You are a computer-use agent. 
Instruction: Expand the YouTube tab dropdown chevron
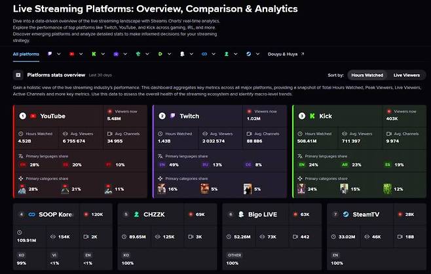click(x=81, y=54)
